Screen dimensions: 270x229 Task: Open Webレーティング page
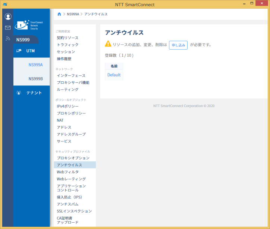71,179
